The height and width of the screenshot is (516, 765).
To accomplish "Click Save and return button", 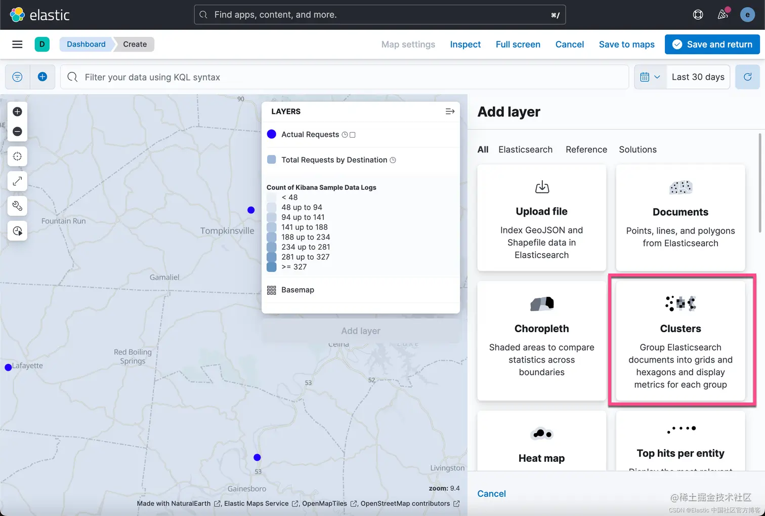I will click(x=712, y=44).
